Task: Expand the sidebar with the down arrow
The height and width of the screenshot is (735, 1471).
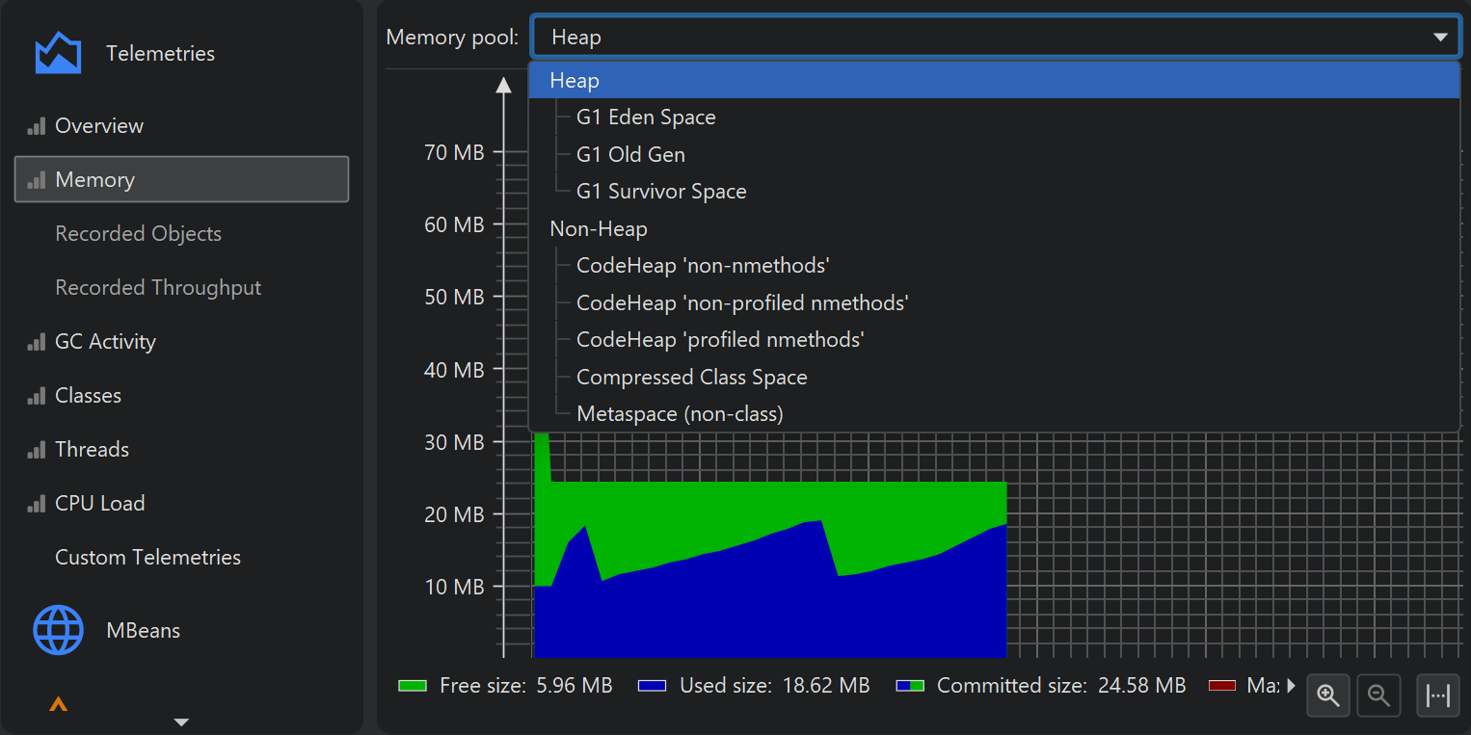Action: point(180,722)
